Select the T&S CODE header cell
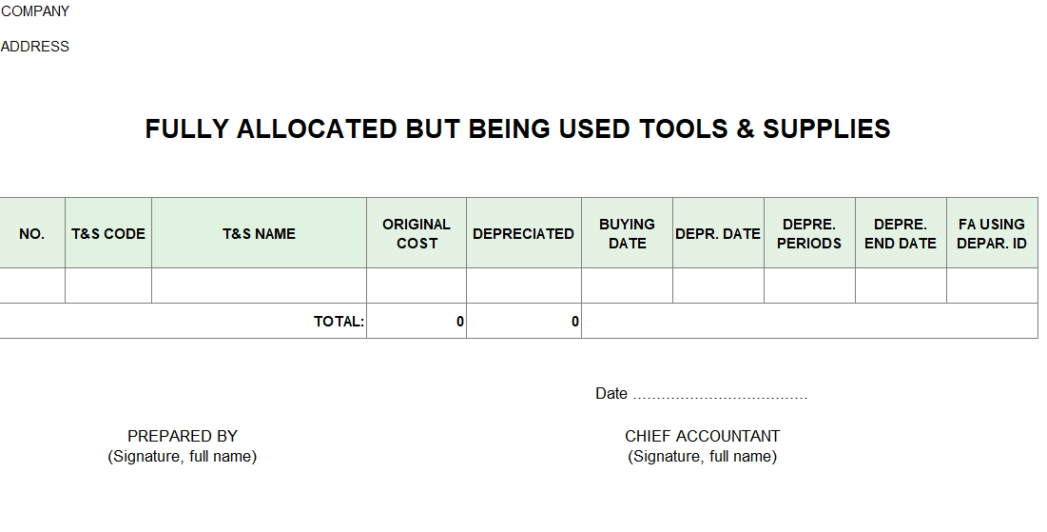This screenshot has width=1047, height=532. [108, 233]
